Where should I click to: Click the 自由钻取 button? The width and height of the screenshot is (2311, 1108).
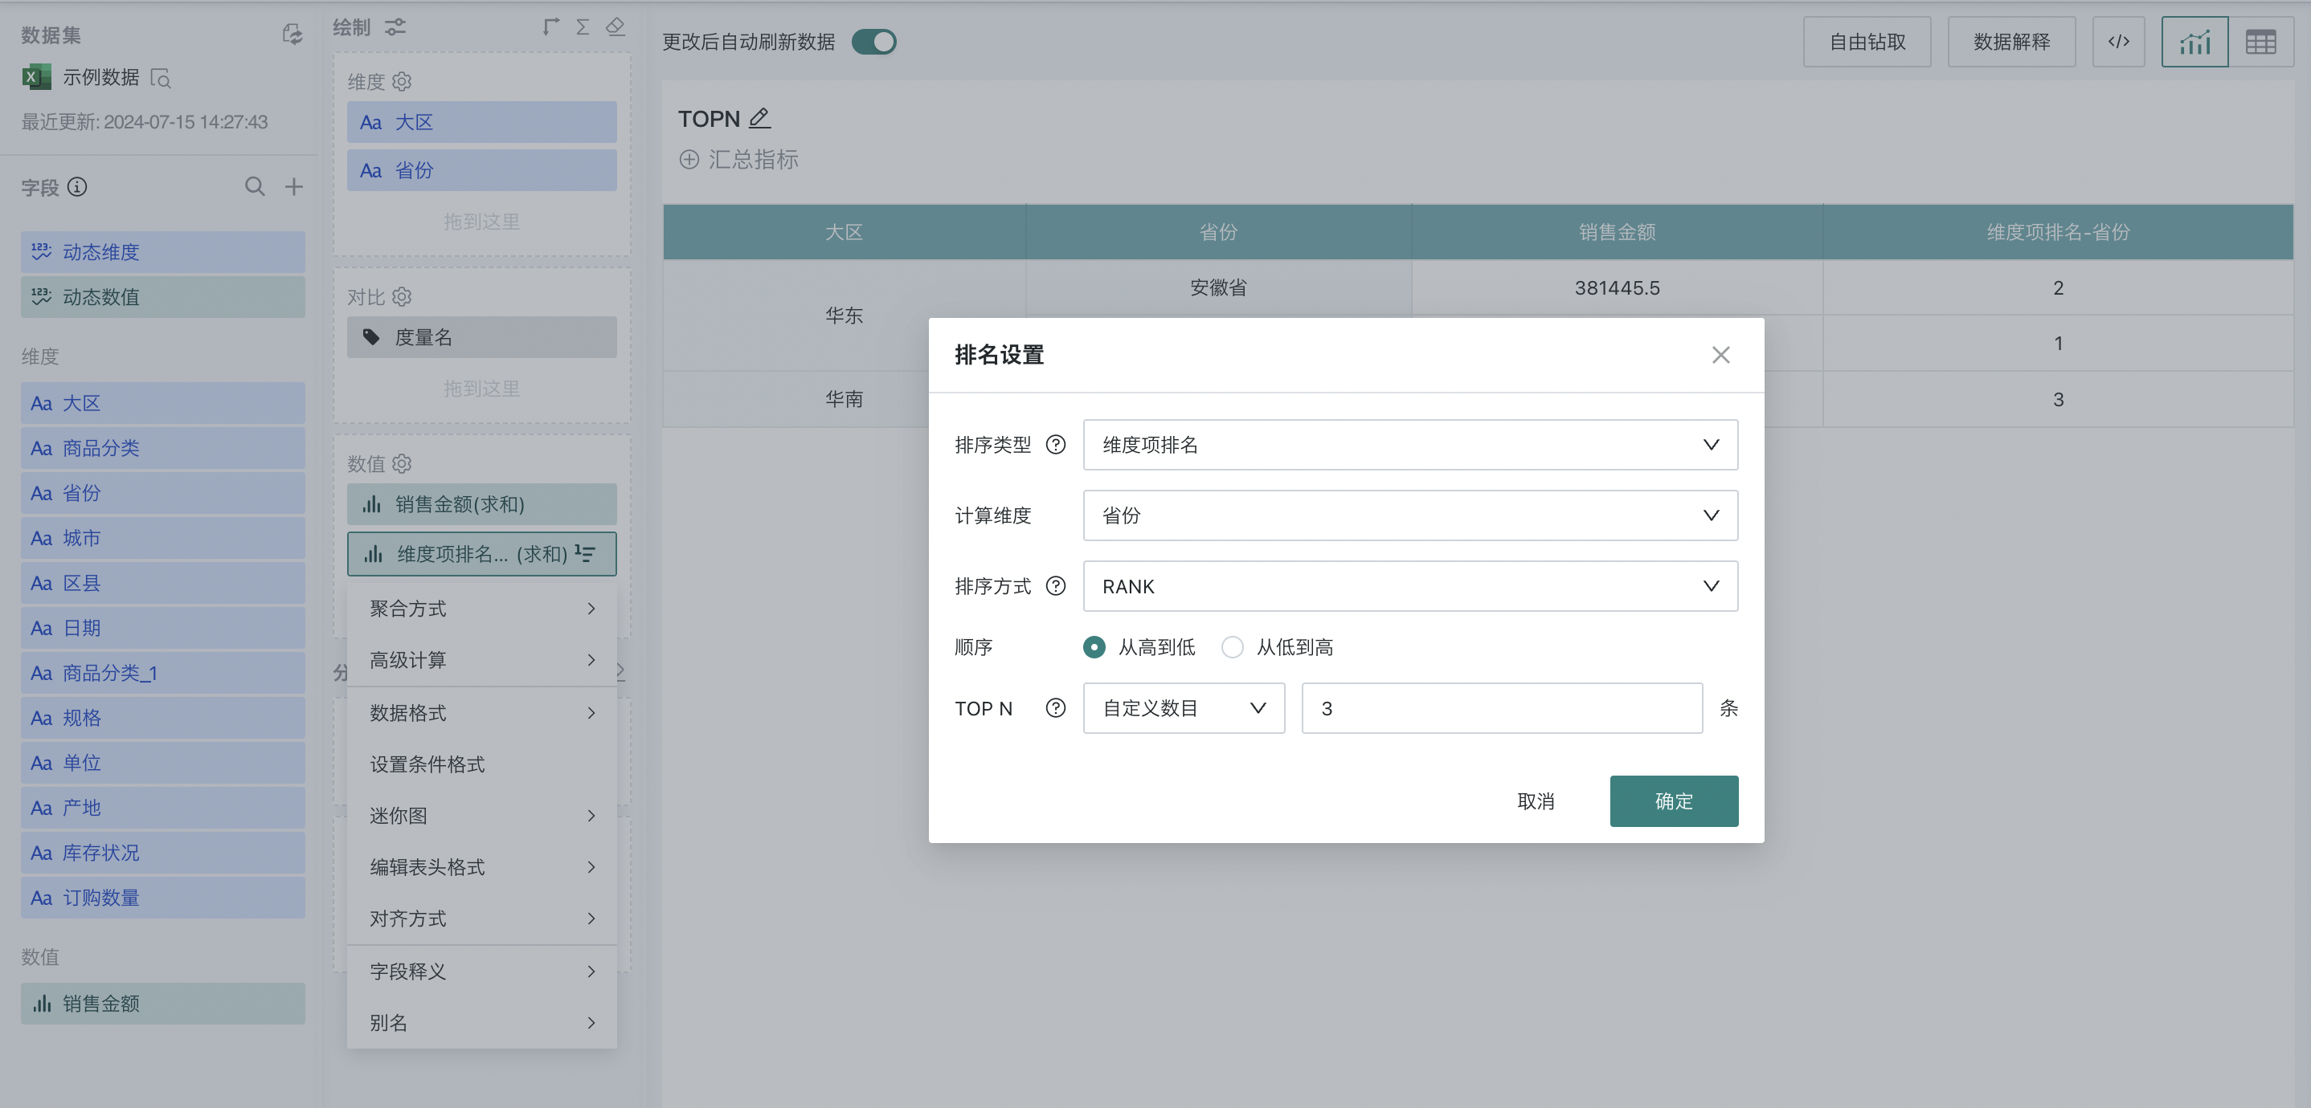(1867, 41)
